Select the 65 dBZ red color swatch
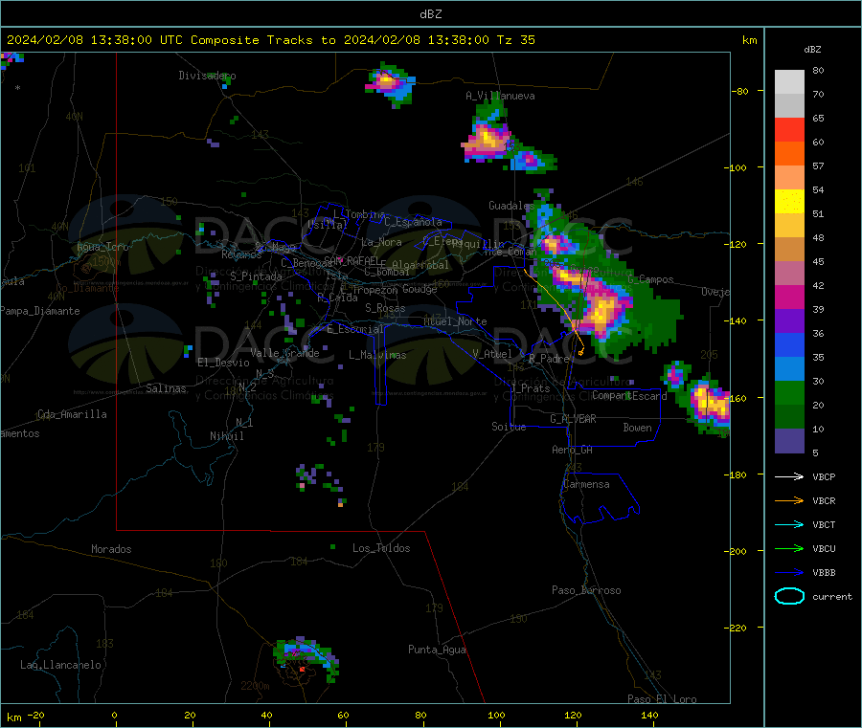862x728 pixels. click(x=789, y=129)
